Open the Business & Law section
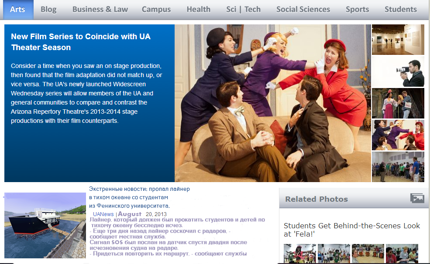Viewport: 430px width, 264px height. (x=100, y=9)
